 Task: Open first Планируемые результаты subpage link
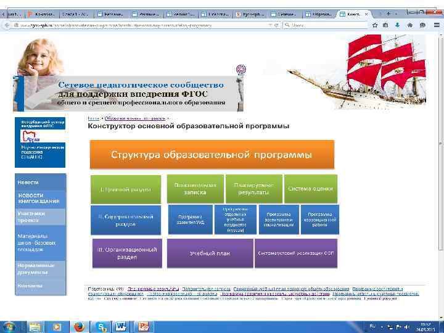coord(153,289)
